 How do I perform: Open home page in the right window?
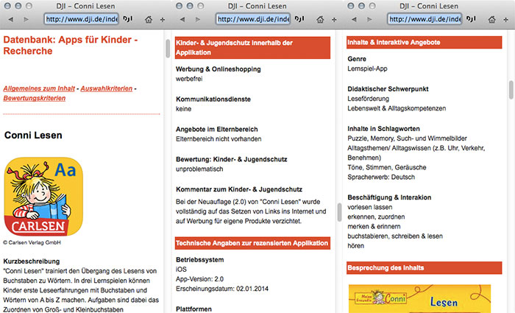tap(491, 19)
